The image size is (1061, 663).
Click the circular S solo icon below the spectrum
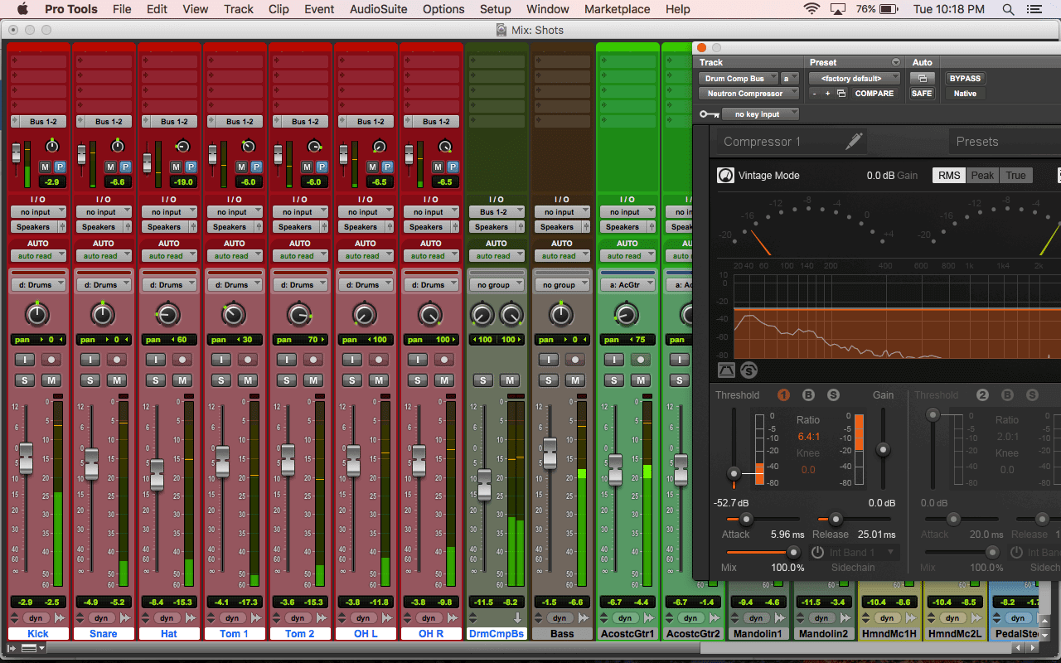[748, 370]
